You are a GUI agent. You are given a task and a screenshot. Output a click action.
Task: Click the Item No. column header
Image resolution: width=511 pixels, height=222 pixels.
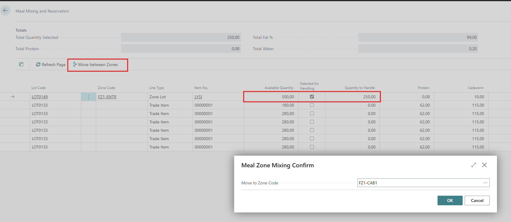click(x=201, y=88)
